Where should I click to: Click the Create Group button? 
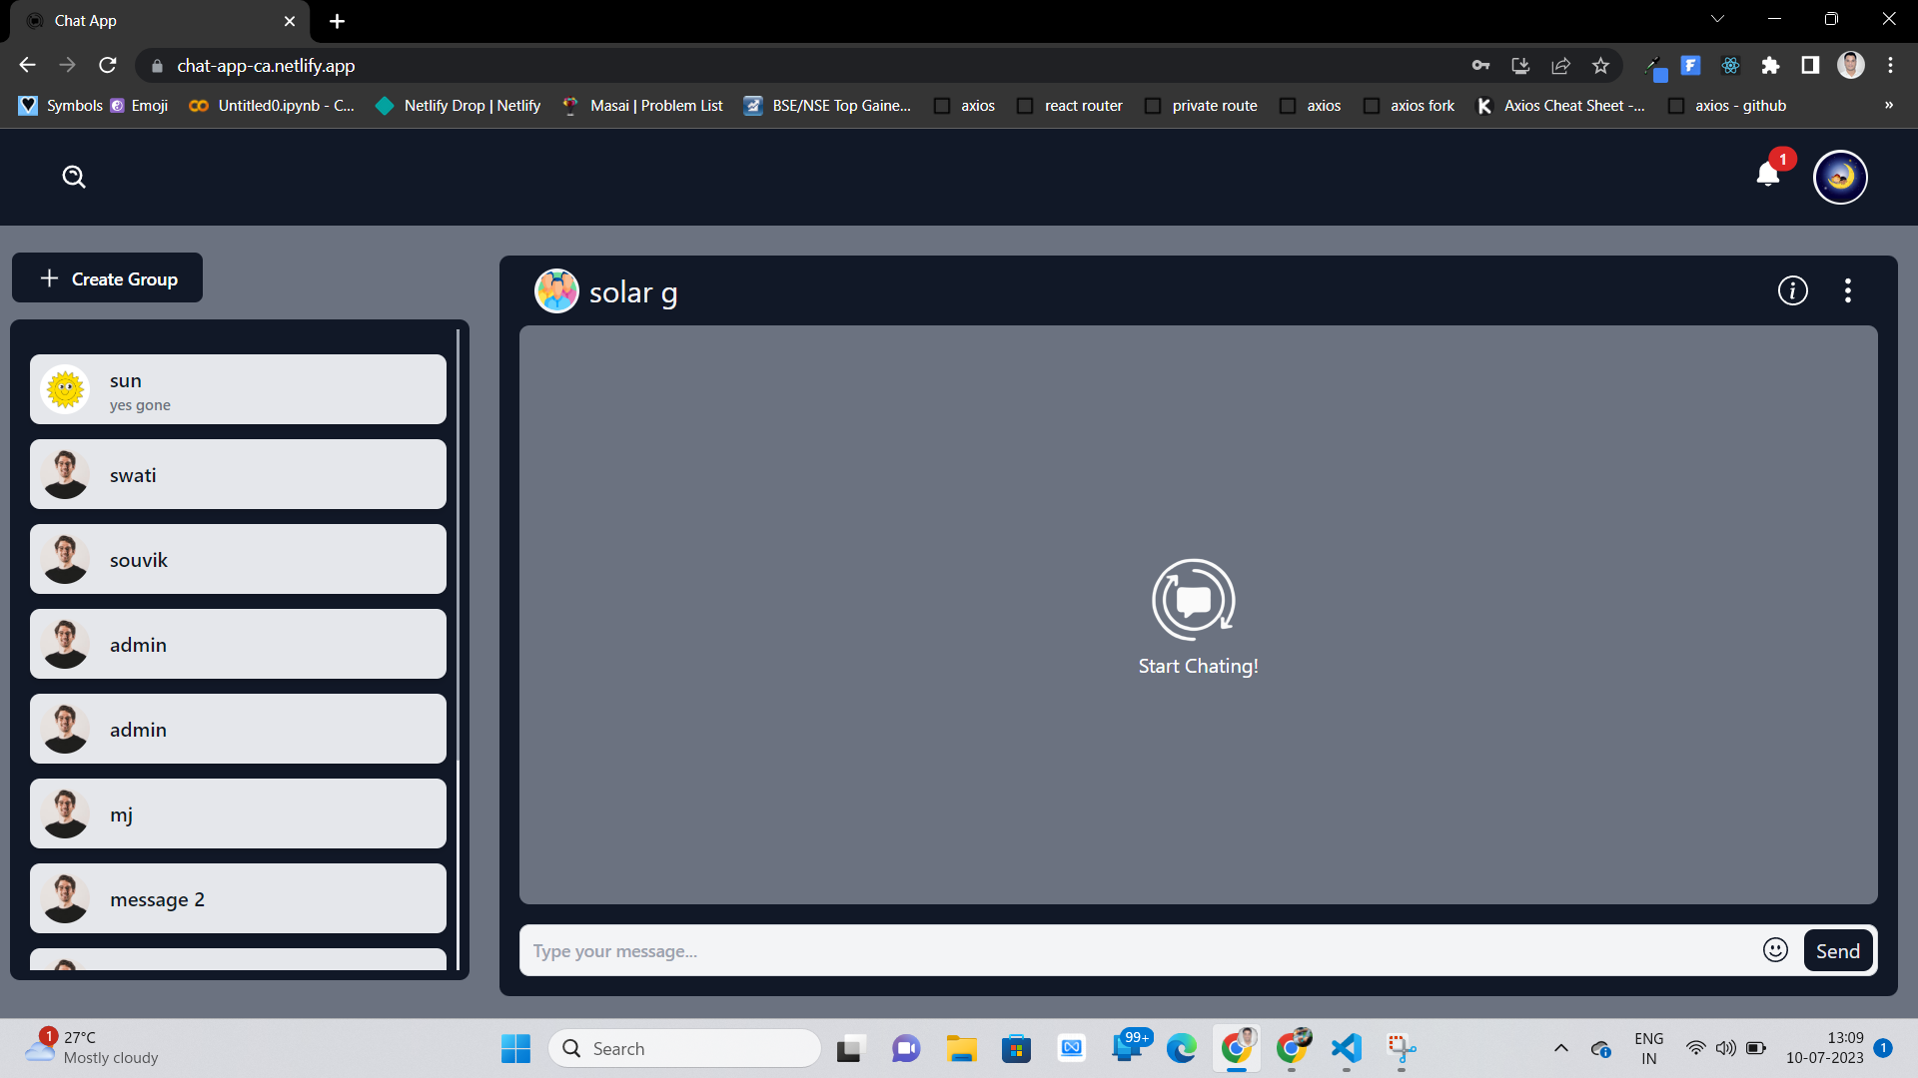[x=108, y=278]
